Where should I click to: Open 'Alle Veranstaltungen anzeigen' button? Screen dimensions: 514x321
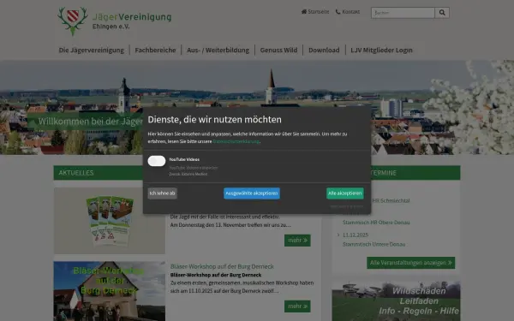tap(410, 263)
